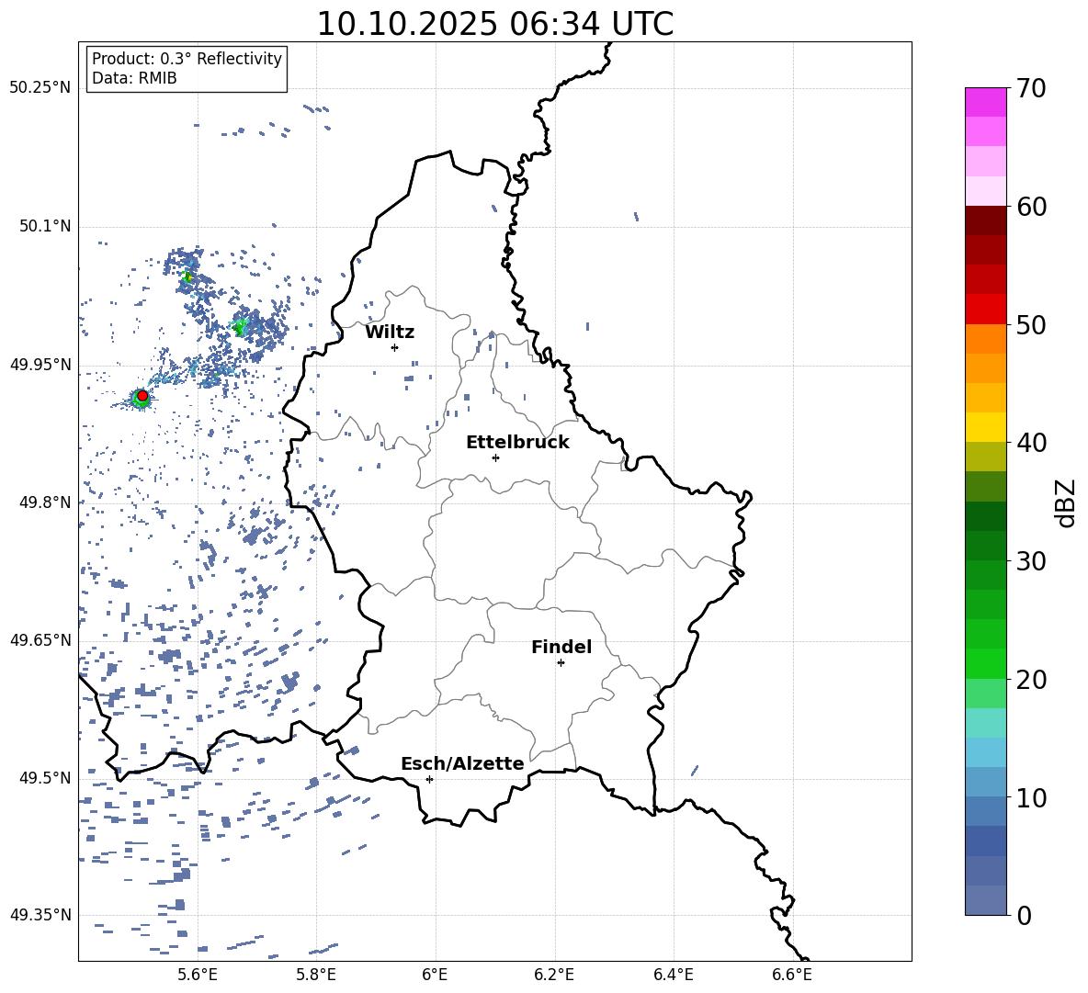This screenshot has width=1088, height=993.
Task: Click the 49.95°N latitude label
Action: (40, 365)
